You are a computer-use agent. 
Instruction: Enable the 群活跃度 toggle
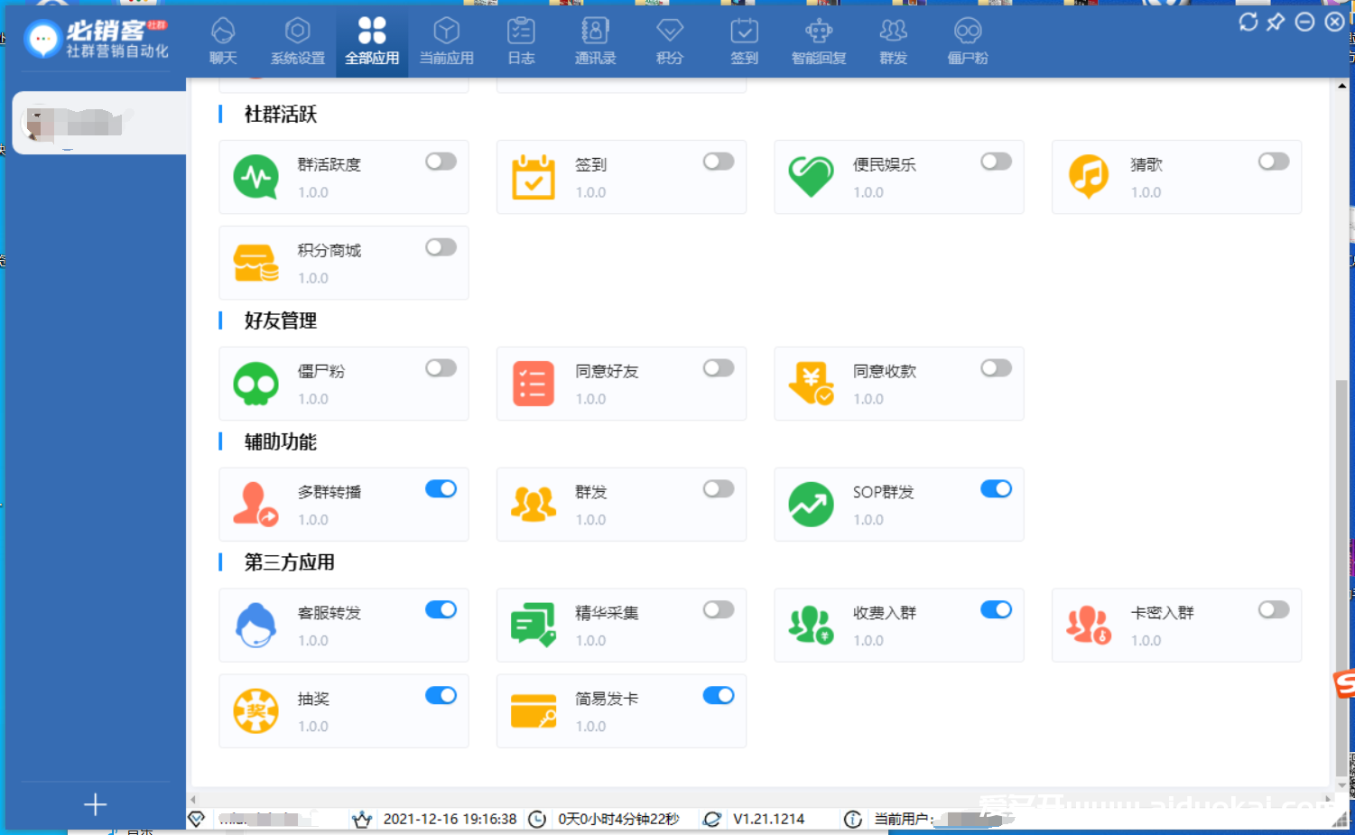pos(441,162)
